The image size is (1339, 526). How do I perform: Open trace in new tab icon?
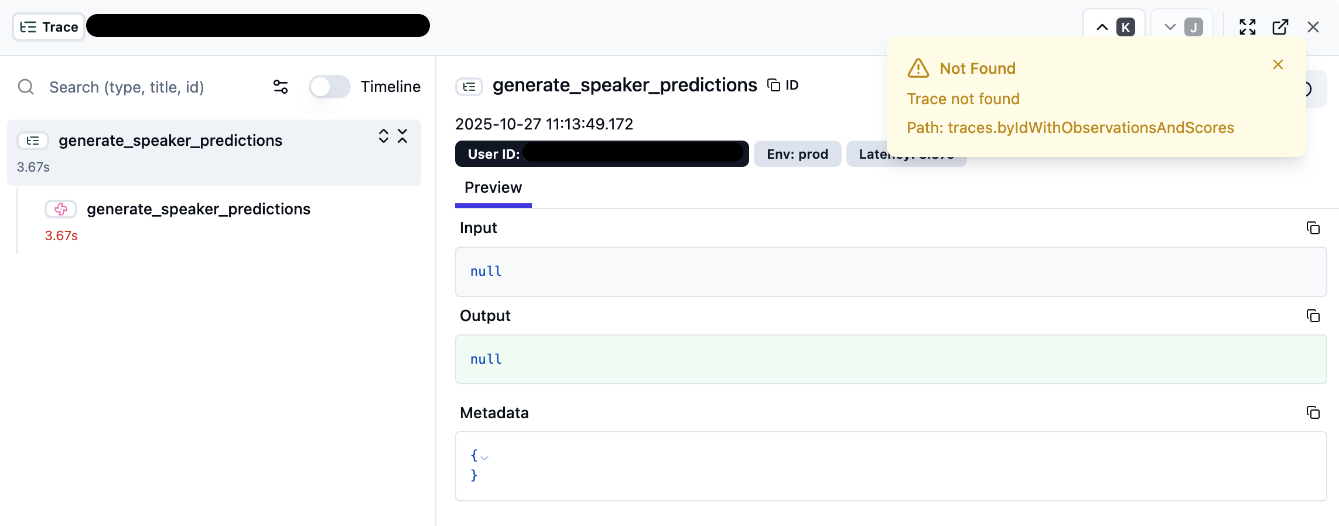pos(1280,27)
